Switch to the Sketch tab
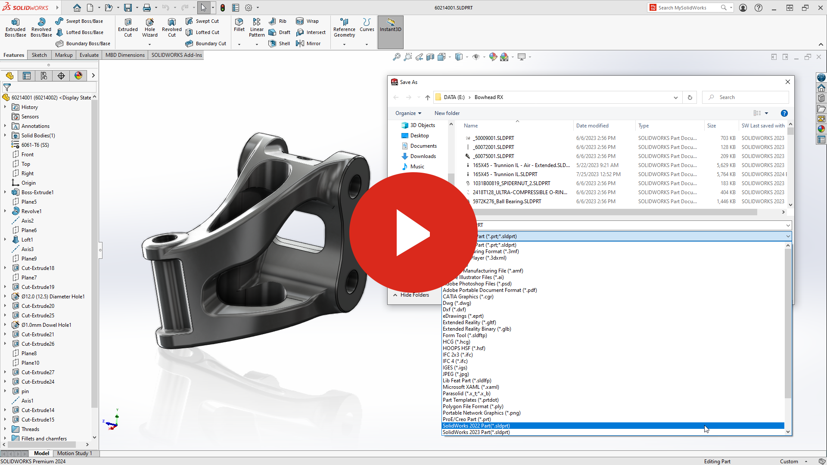This screenshot has height=465, width=827. tap(39, 55)
